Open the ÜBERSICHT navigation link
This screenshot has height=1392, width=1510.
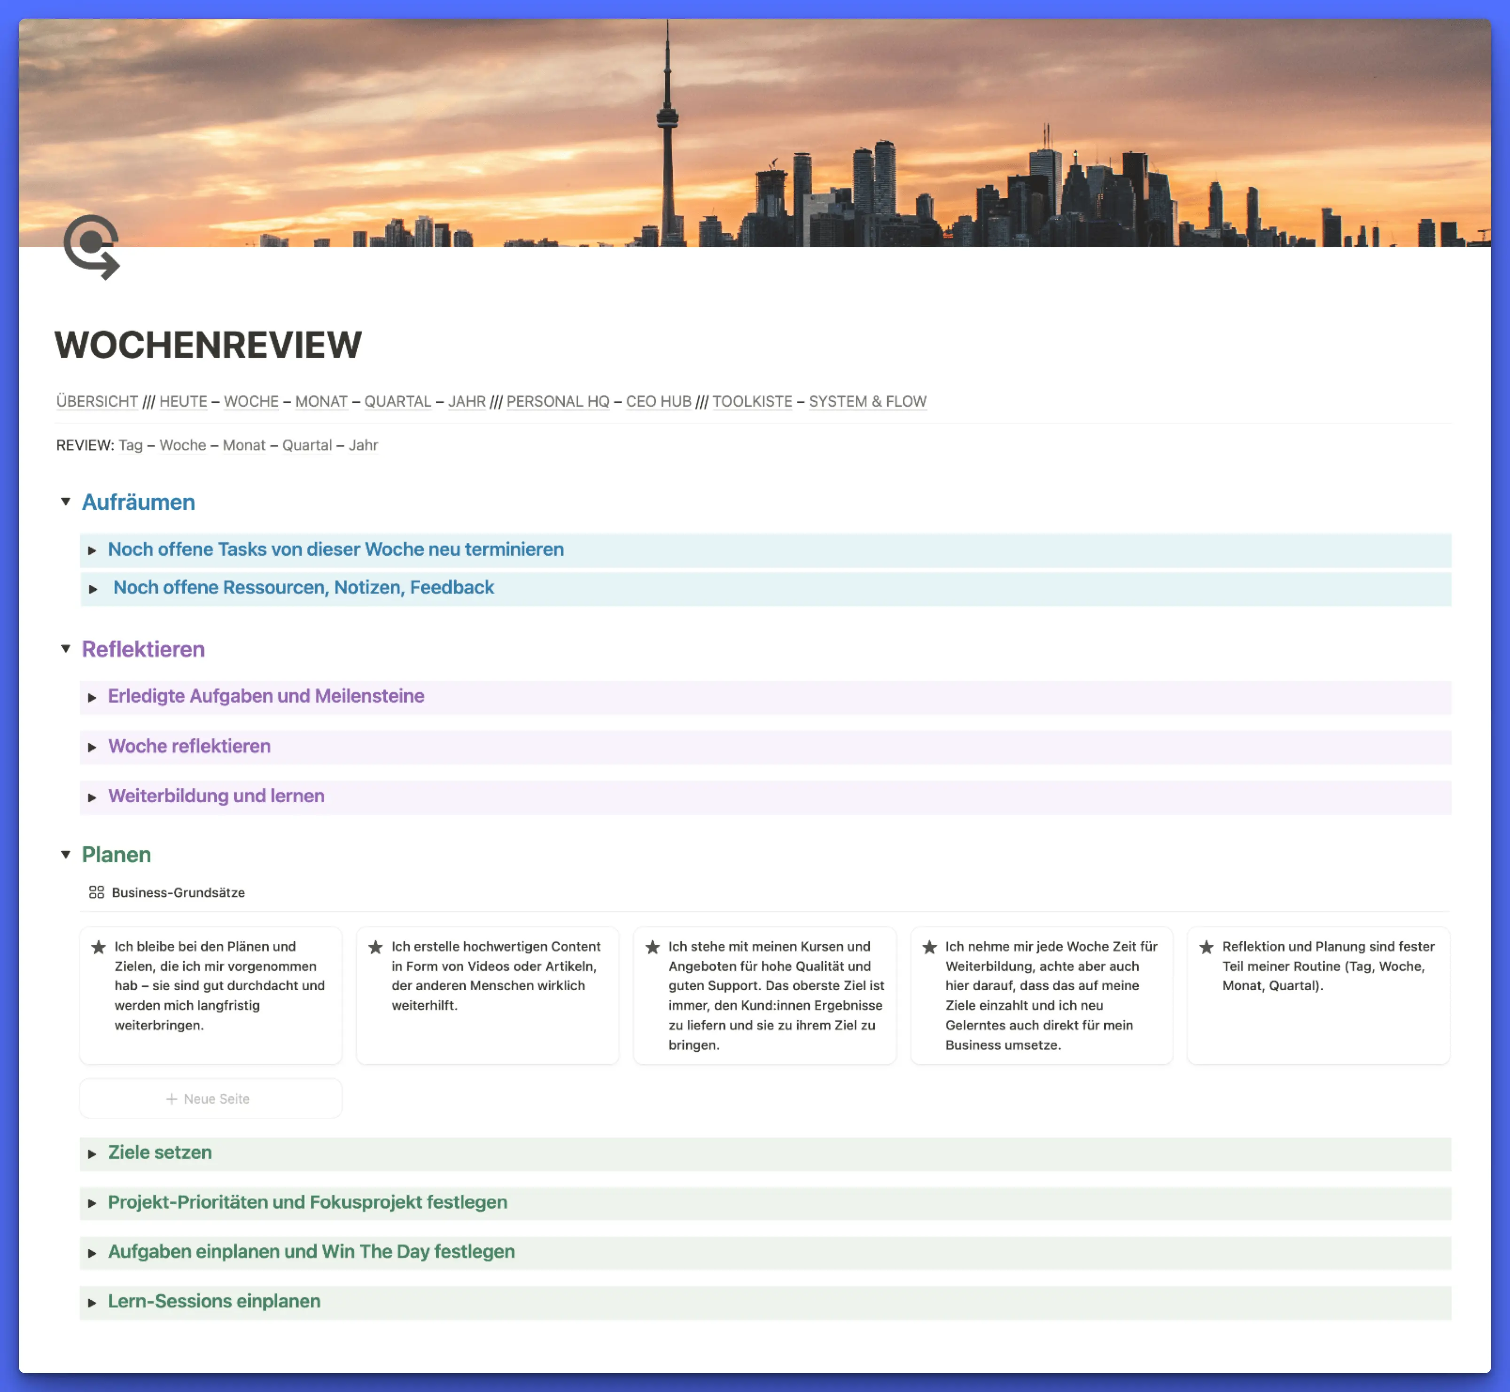pyautogui.click(x=97, y=402)
